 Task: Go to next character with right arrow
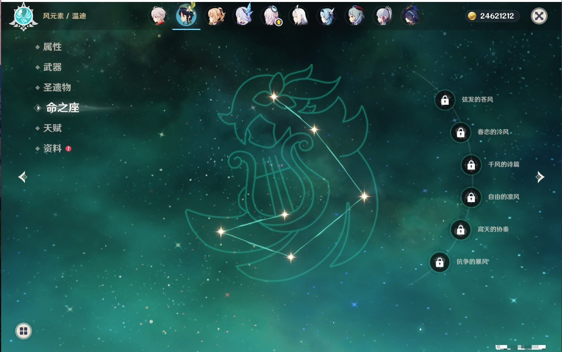[540, 177]
